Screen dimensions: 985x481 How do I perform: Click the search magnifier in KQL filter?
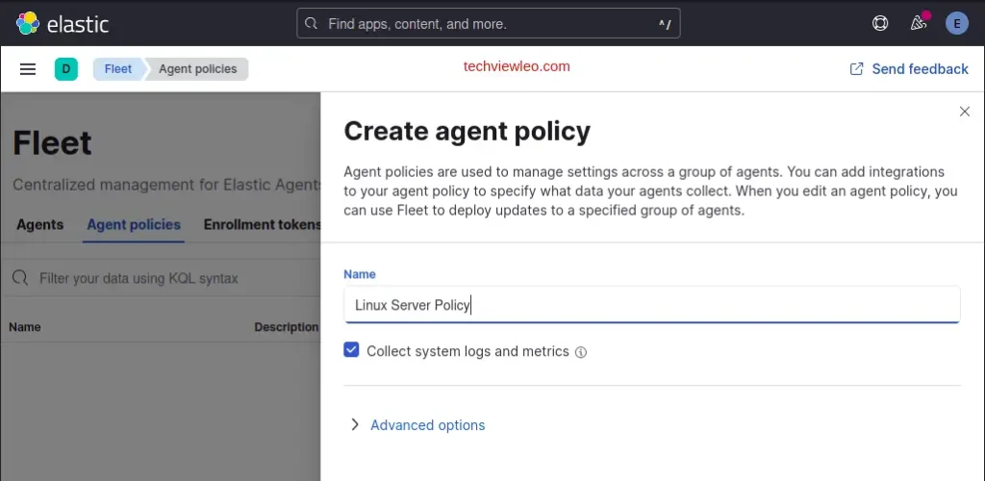pyautogui.click(x=19, y=278)
